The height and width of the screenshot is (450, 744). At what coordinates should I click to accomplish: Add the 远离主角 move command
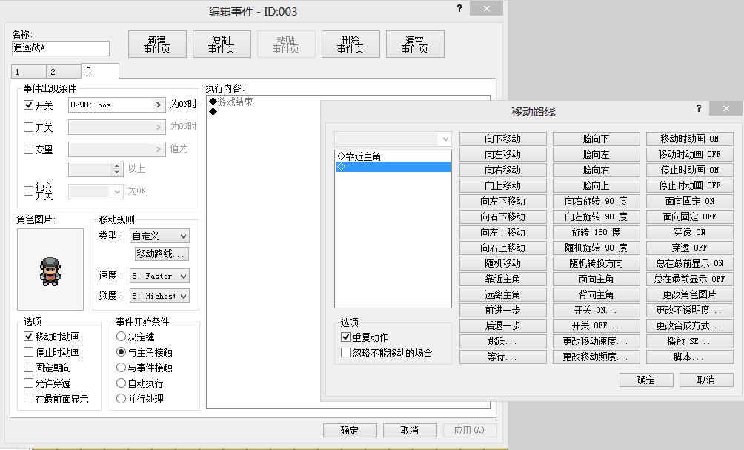(503, 295)
